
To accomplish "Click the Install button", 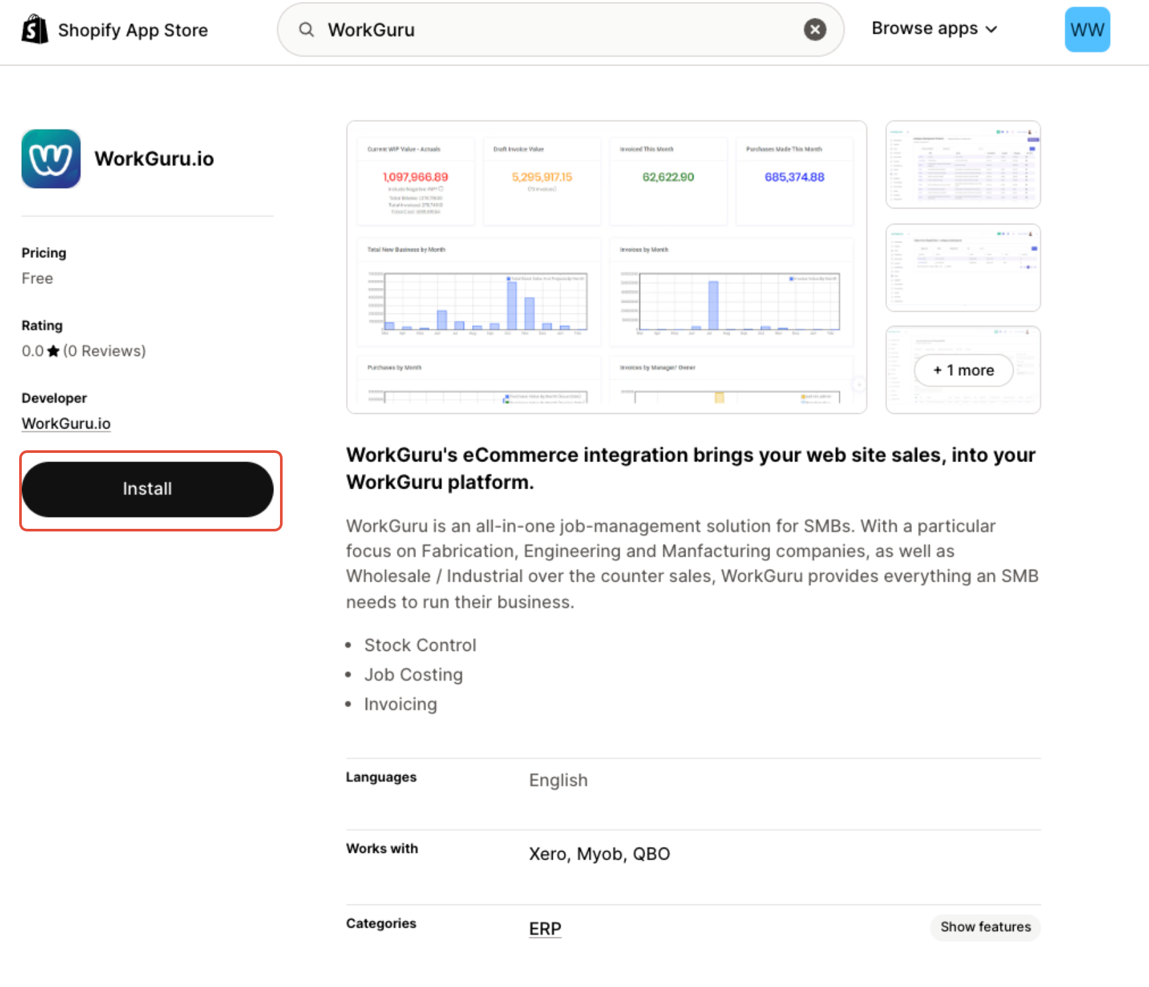I will click(147, 489).
